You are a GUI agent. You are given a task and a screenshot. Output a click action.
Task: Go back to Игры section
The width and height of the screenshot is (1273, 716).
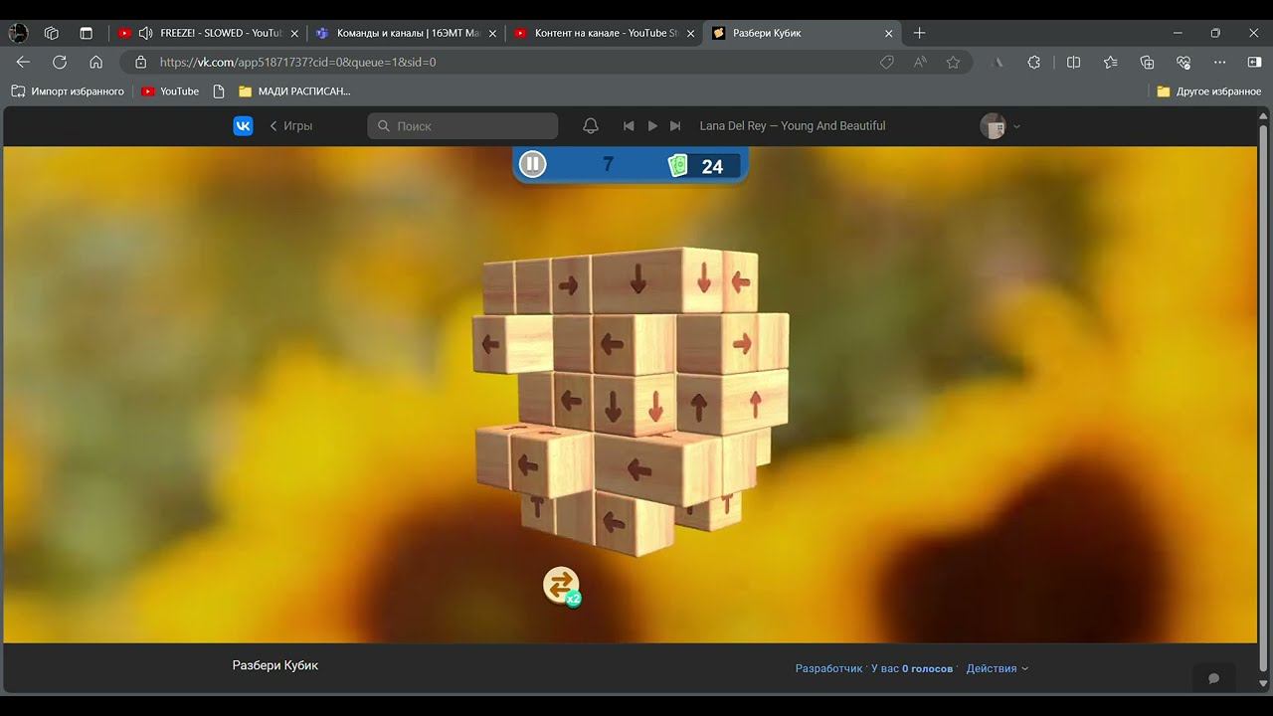click(291, 126)
